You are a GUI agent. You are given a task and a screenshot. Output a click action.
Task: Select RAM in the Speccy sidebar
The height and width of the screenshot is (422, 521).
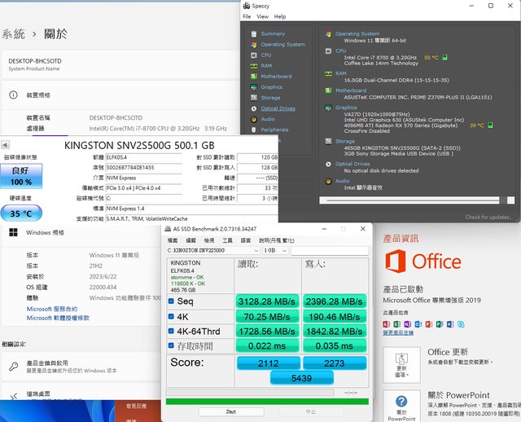point(266,66)
